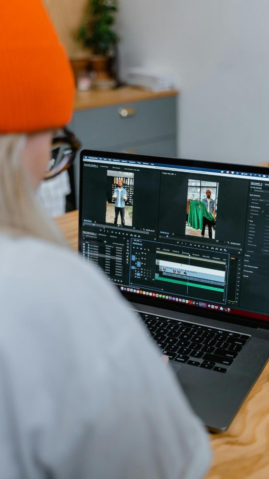Open Premiere Pro icon in the Dock
The width and height of the screenshot is (269, 479).
pos(204,305)
